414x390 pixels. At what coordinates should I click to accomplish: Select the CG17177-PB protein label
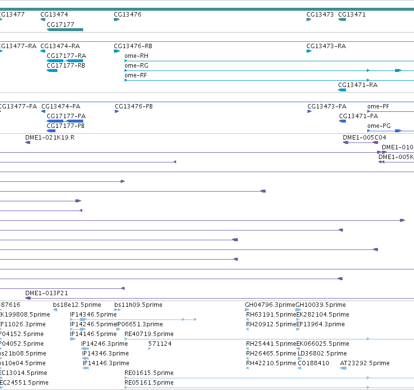[66, 126]
